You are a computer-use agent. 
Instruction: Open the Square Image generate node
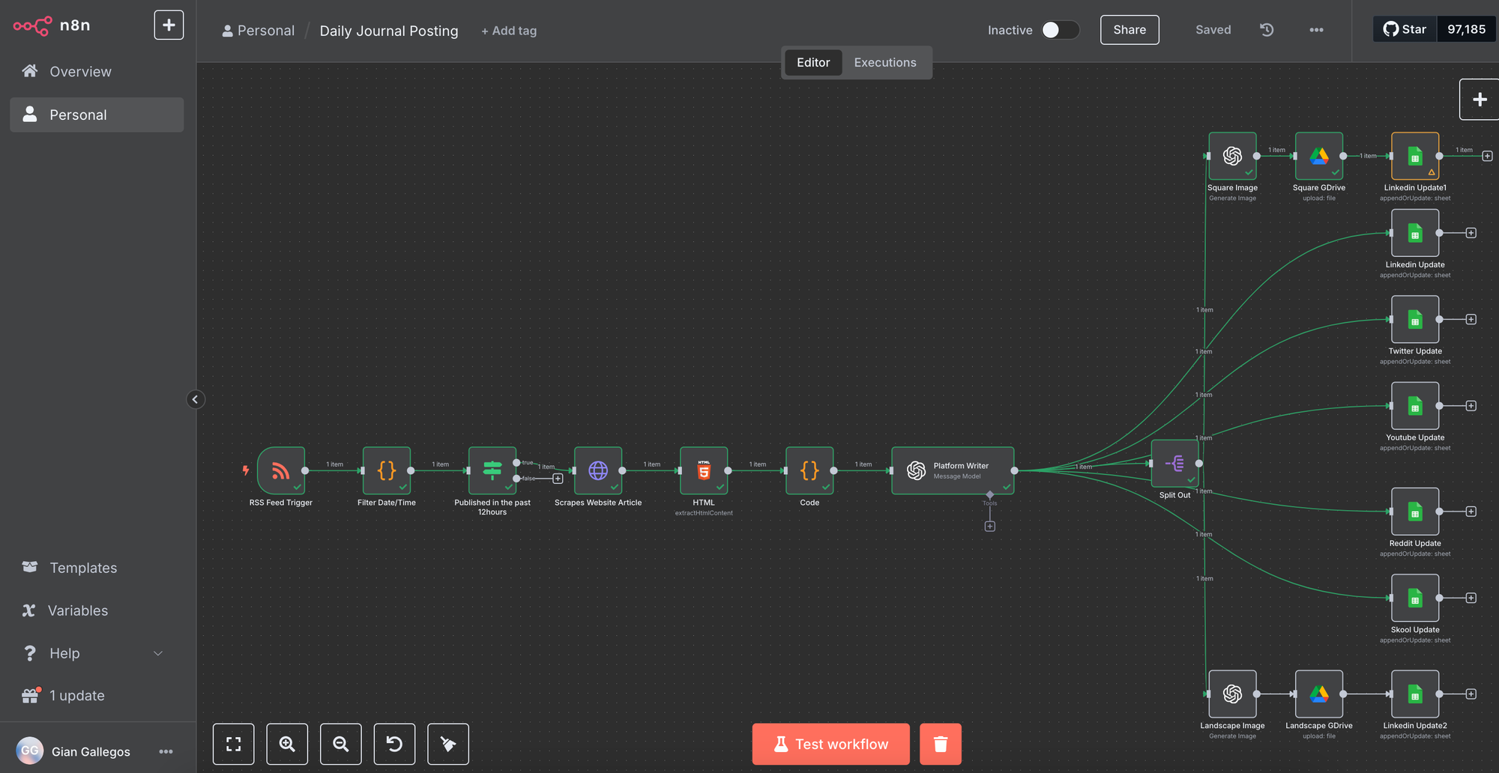click(1232, 156)
